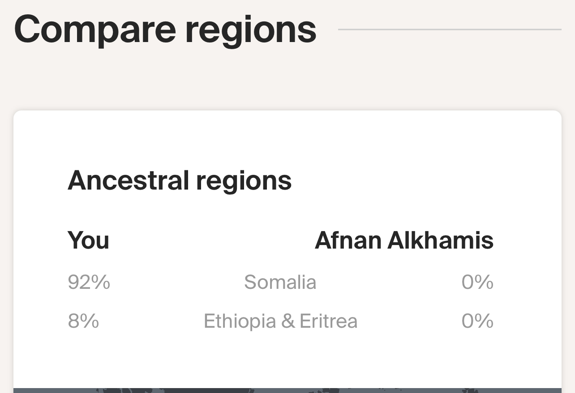
Task: Select the Ethiopia & Eritrea region label
Action: pyautogui.click(x=280, y=321)
